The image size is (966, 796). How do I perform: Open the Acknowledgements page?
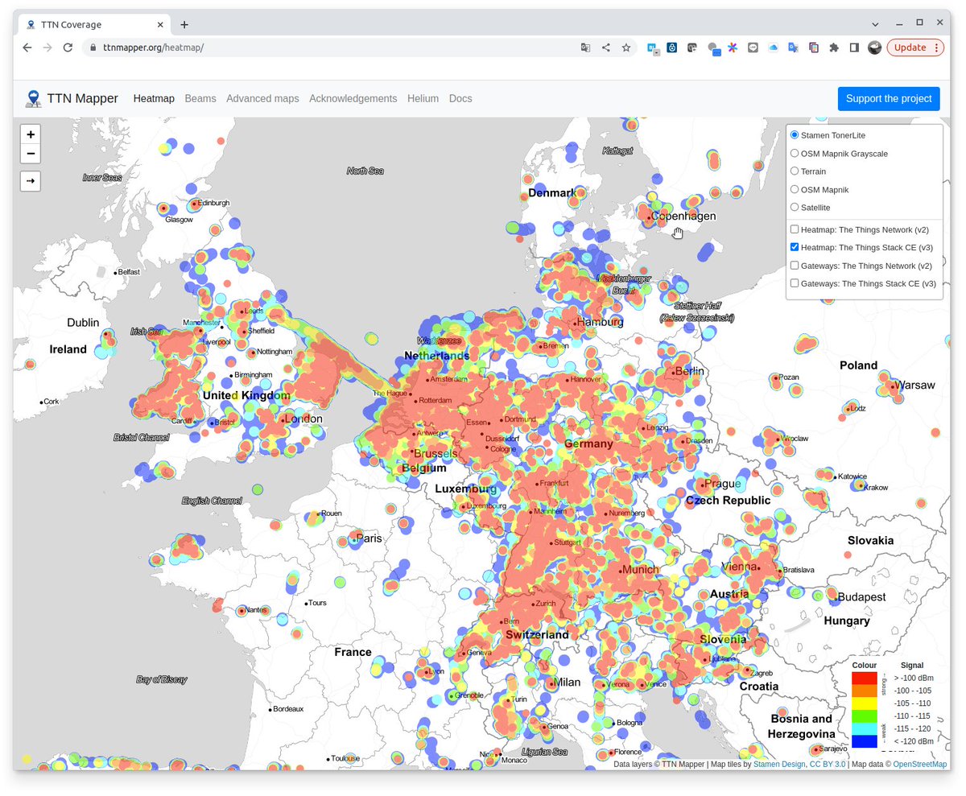click(353, 98)
